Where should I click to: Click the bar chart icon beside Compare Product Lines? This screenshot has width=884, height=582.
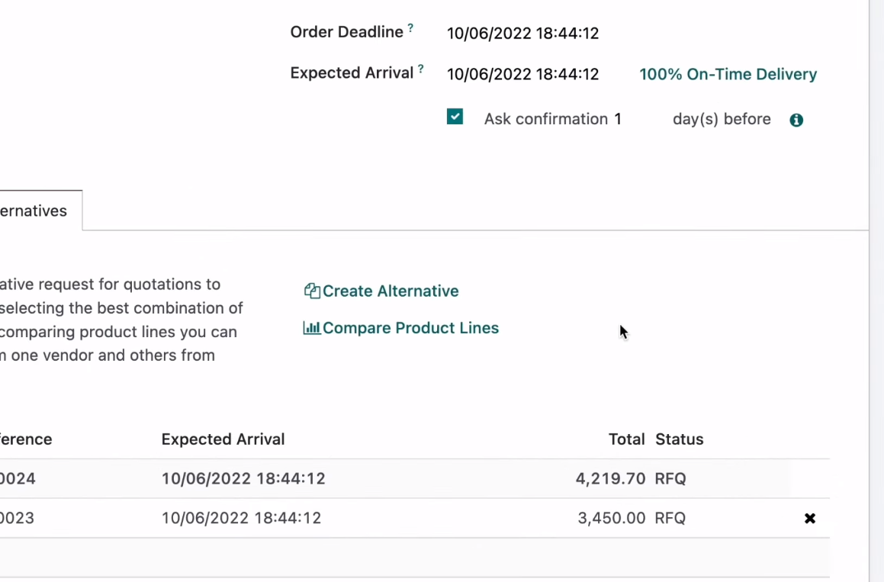point(311,328)
